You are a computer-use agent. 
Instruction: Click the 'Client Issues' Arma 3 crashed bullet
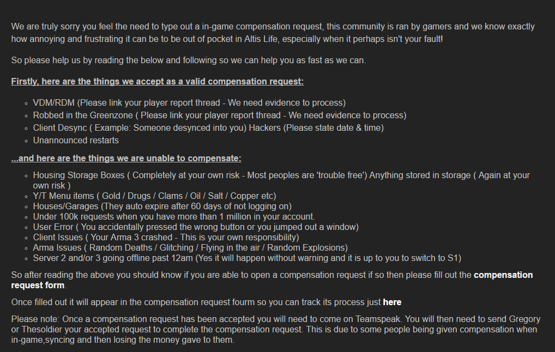(166, 237)
